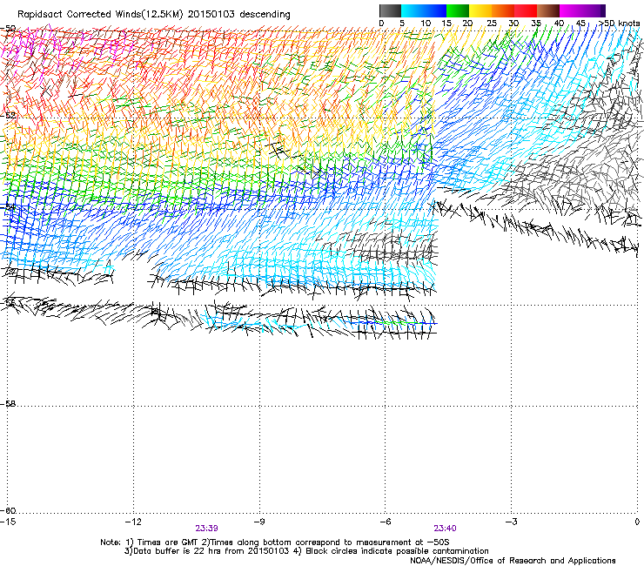Click the '30' label under the color scale

pos(513,24)
